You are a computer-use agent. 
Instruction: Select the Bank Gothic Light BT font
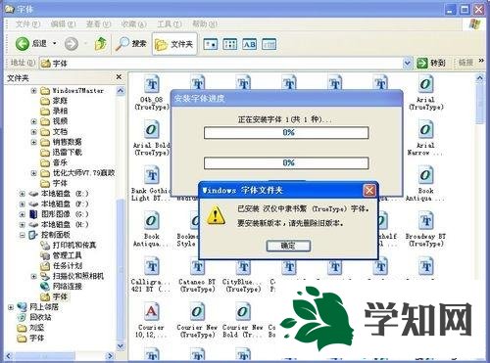(151, 184)
